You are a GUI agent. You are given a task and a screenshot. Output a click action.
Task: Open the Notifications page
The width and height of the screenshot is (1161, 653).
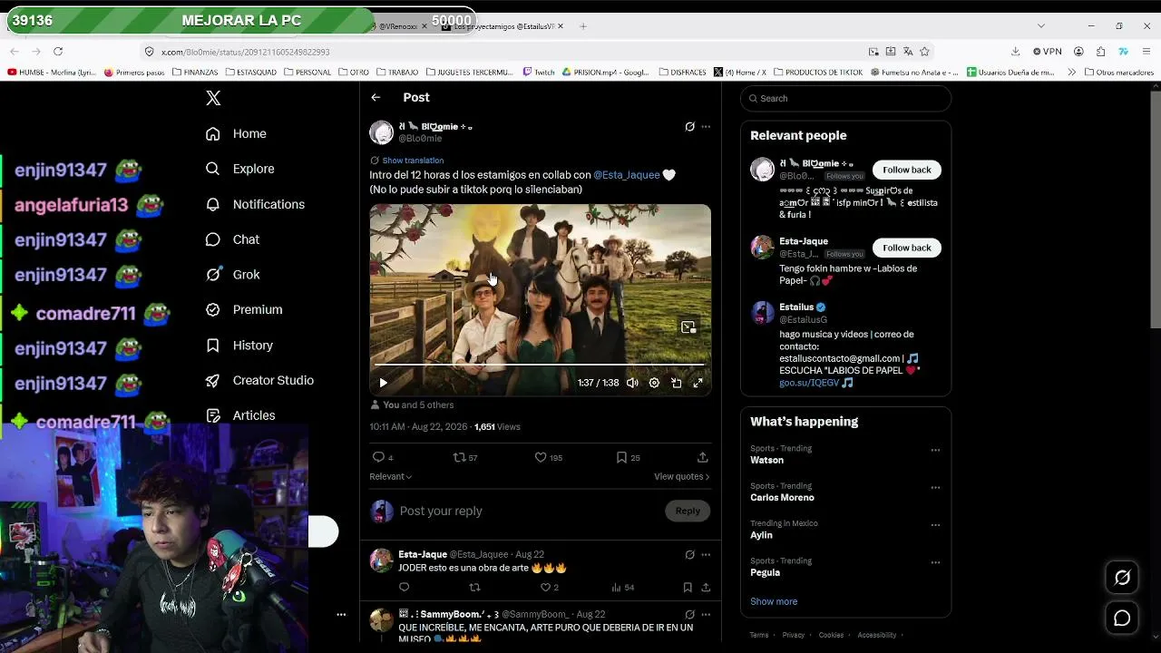pyautogui.click(x=255, y=204)
